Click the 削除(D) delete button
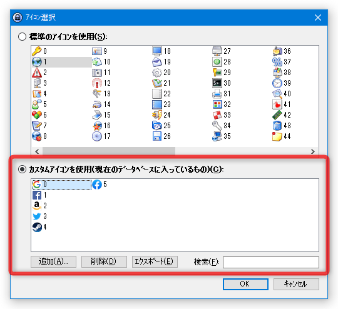Image resolution: width=338 pixels, height=309 pixels. click(104, 261)
